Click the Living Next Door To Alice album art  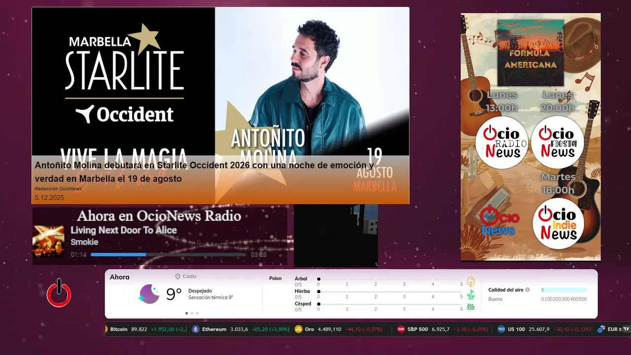48,241
